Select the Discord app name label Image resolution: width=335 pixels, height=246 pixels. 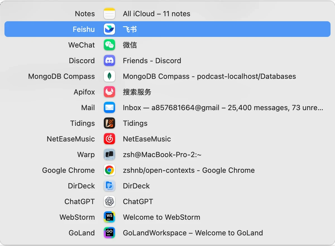[x=82, y=61]
